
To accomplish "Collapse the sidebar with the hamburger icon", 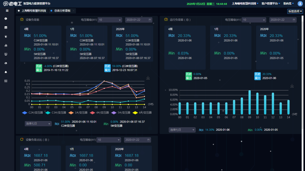I will (x=7, y=11).
